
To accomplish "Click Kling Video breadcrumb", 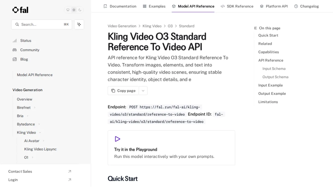I will pyautogui.click(x=152, y=26).
